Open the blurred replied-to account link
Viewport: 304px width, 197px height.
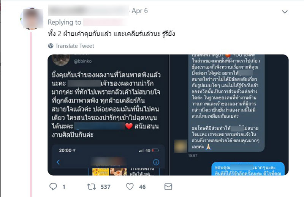[x=105, y=22]
